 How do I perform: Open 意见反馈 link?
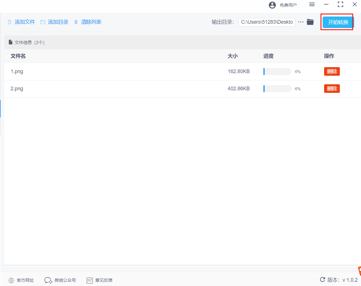(x=104, y=280)
